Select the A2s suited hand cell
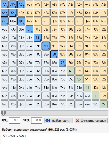Viewport: 109px width, 144px height. coord(104,4)
